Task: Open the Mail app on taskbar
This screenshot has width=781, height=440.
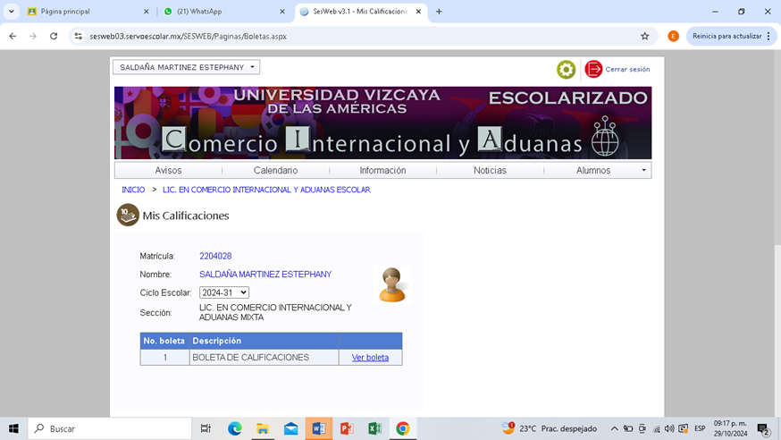Action: (291, 428)
